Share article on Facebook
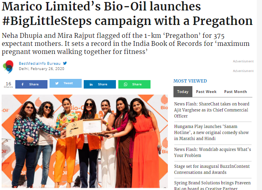The width and height of the screenshot is (262, 190). [31, 85]
